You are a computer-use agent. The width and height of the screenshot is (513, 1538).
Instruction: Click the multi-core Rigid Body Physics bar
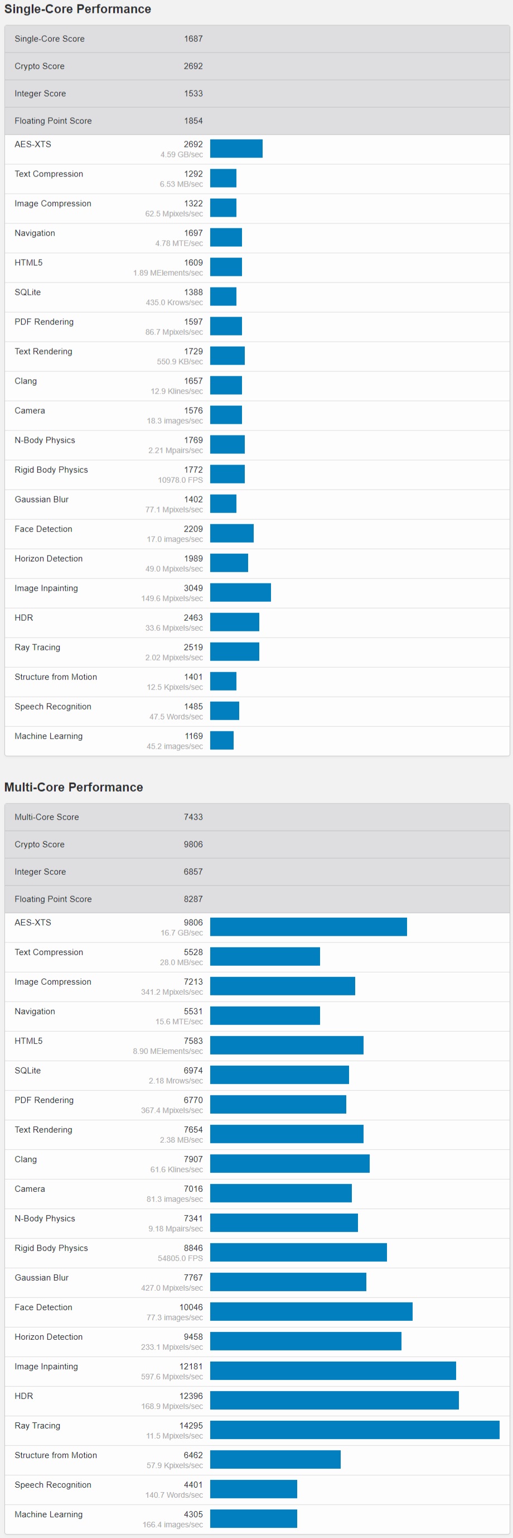click(298, 1252)
